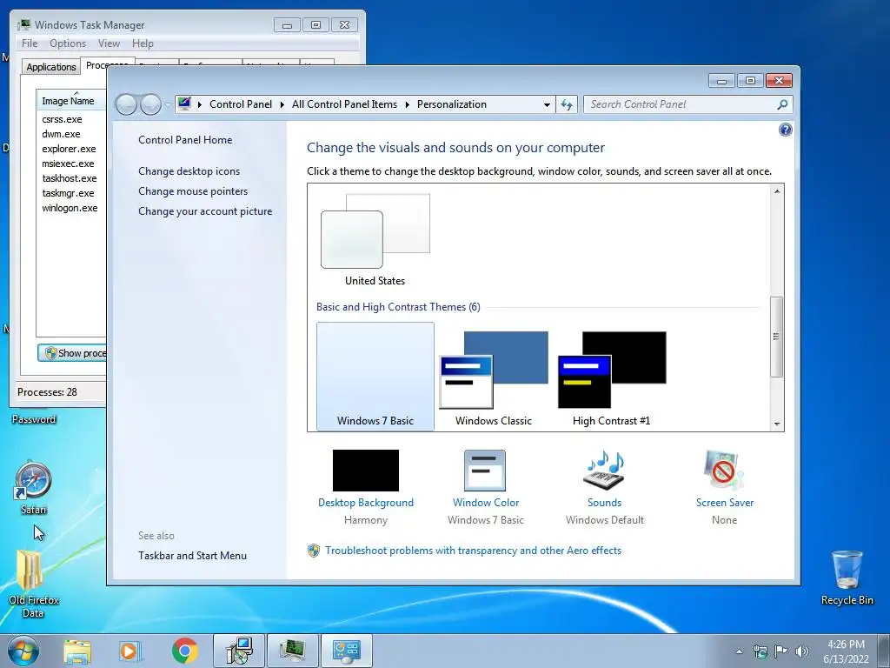Open Change desktop icons link
Image resolution: width=890 pixels, height=668 pixels.
click(189, 171)
